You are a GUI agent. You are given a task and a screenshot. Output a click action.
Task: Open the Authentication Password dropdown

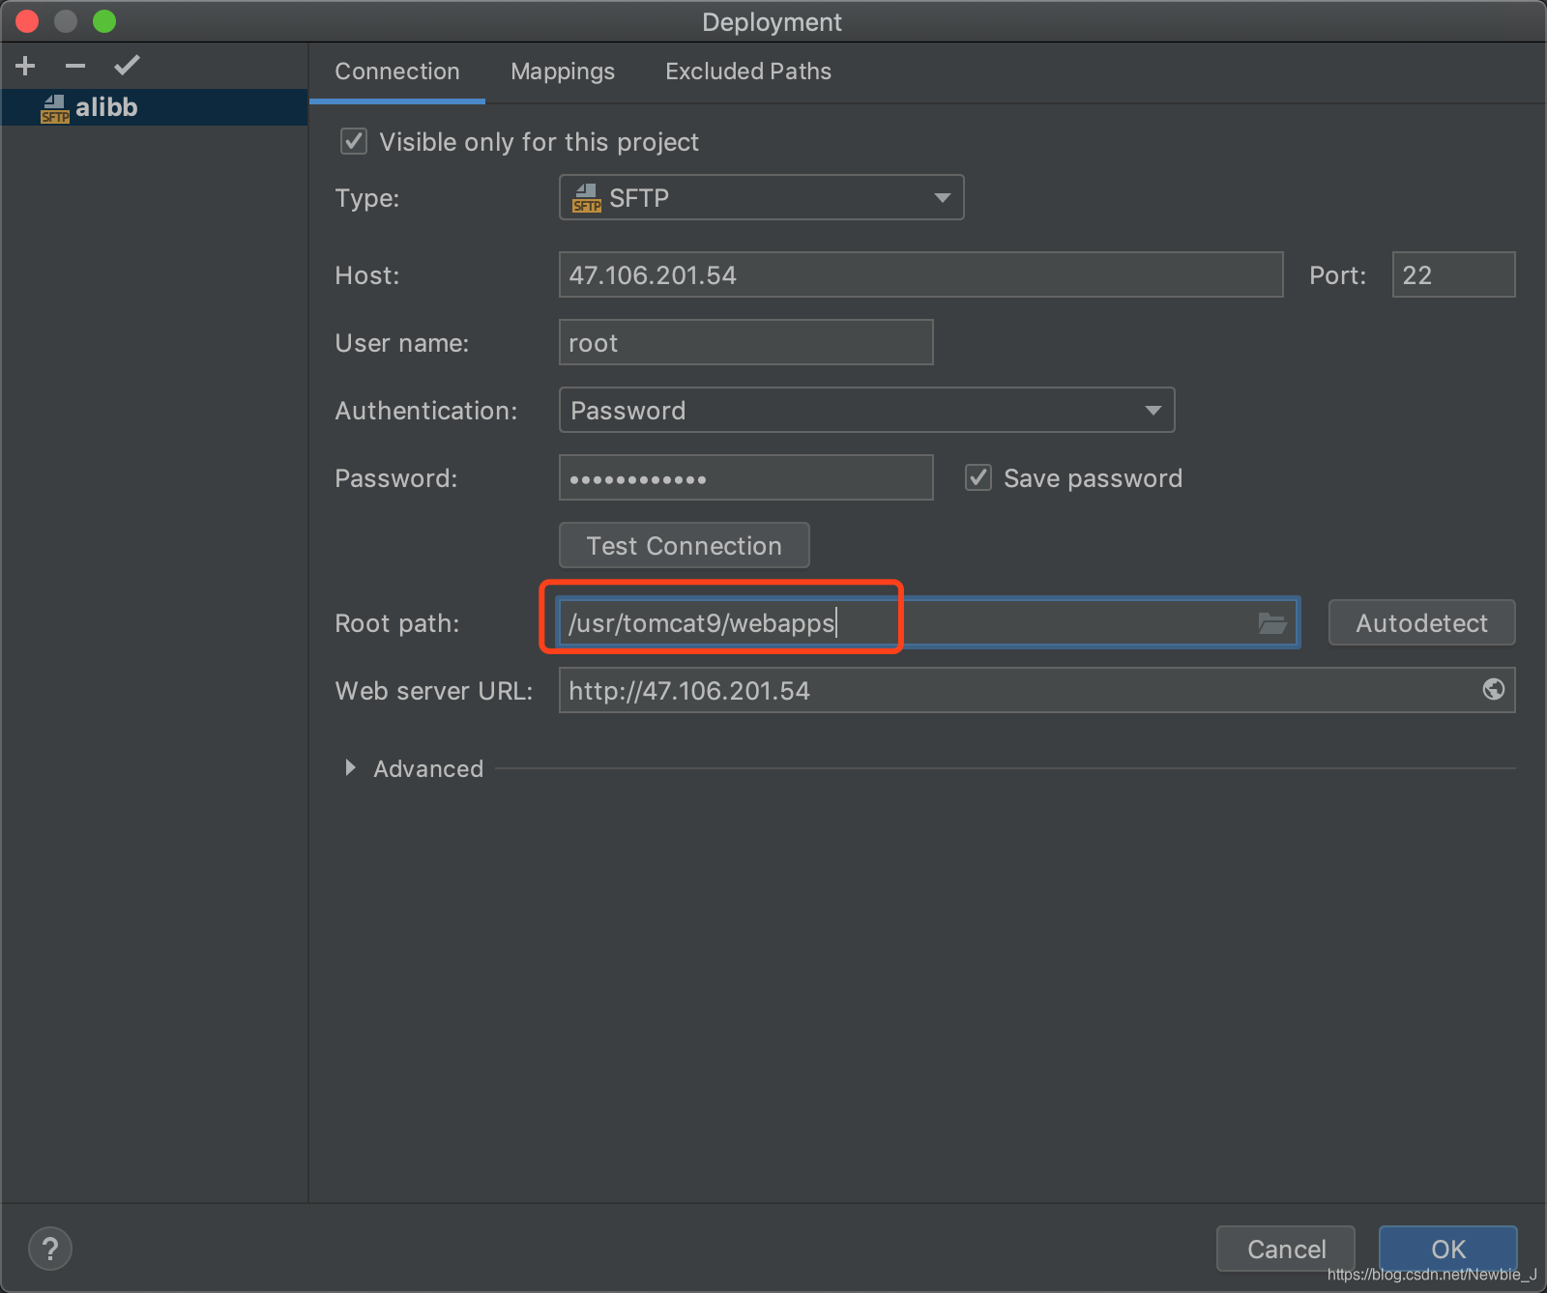tap(866, 410)
